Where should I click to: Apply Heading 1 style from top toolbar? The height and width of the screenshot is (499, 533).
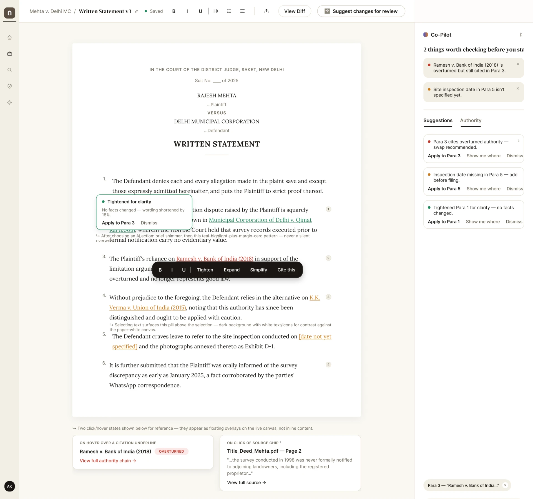[216, 11]
